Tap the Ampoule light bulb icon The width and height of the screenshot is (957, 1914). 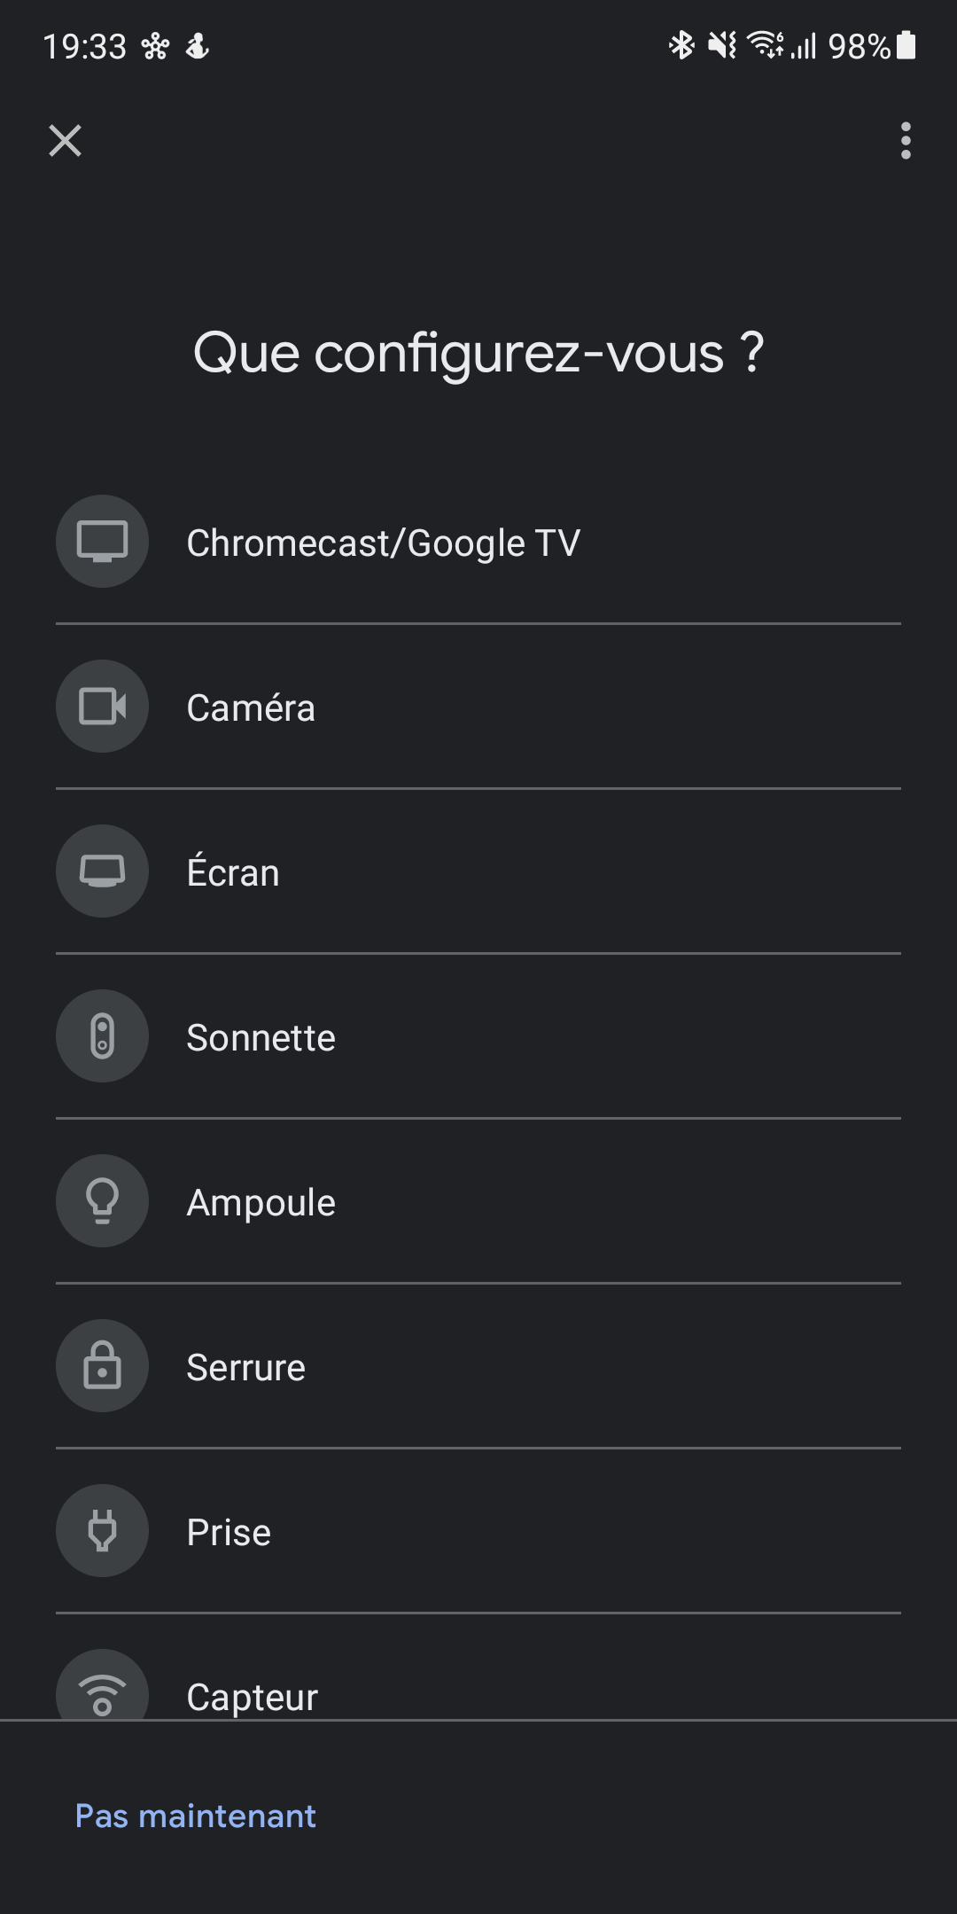point(102,1201)
